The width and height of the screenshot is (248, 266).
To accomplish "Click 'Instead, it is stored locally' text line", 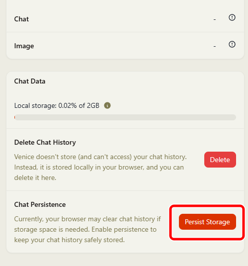I will (x=99, y=168).
